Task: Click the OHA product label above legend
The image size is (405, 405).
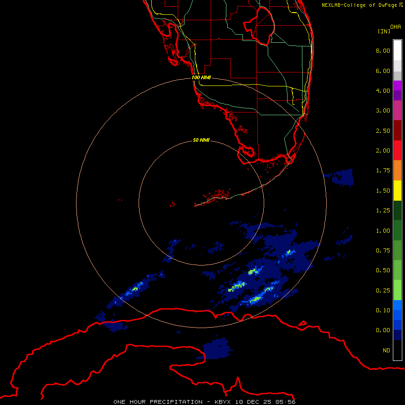Action: click(x=396, y=27)
